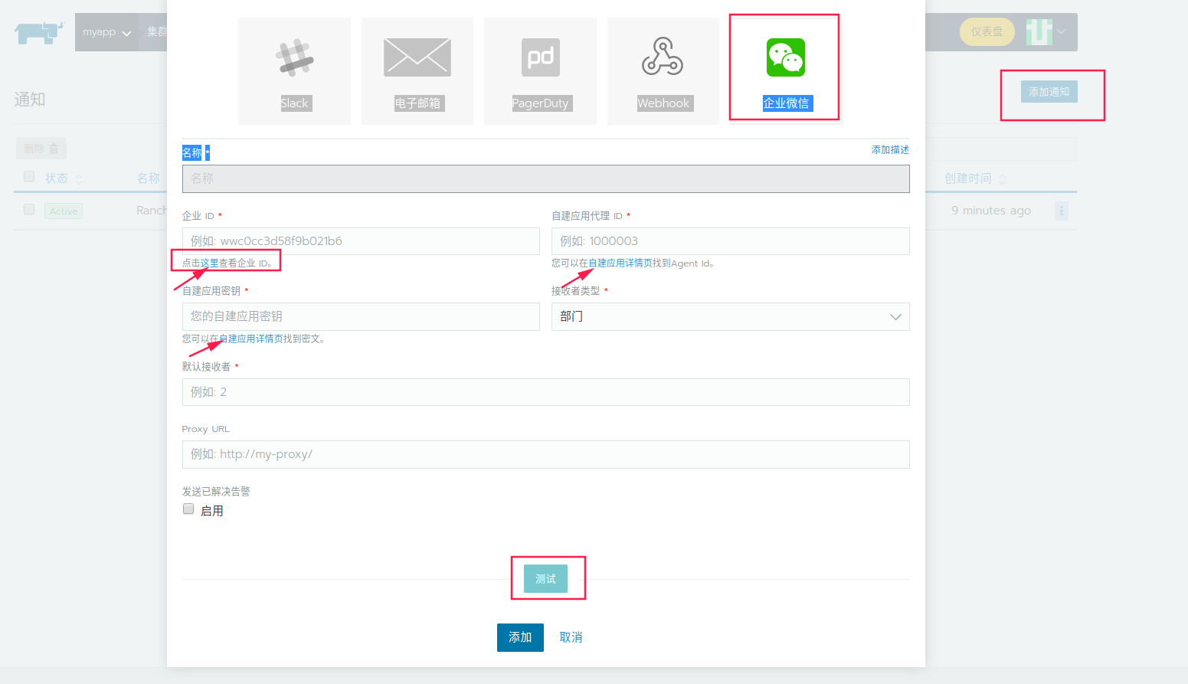Image resolution: width=1188 pixels, height=684 pixels.
Task: Toggle the select-all checkbox in table header
Action: pos(29,177)
